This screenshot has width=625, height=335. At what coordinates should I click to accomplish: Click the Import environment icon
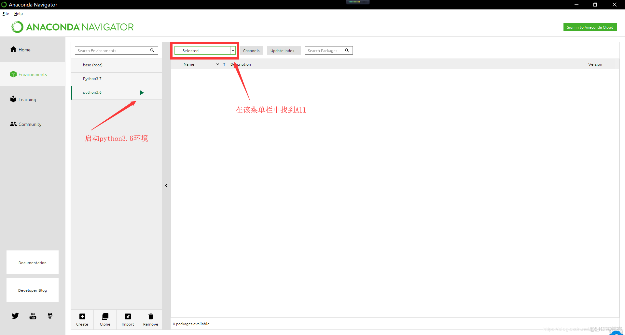tap(128, 316)
